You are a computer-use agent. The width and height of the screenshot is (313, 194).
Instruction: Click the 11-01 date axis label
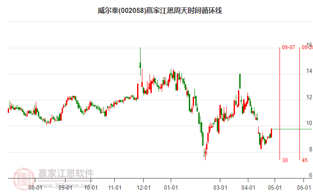(115, 188)
